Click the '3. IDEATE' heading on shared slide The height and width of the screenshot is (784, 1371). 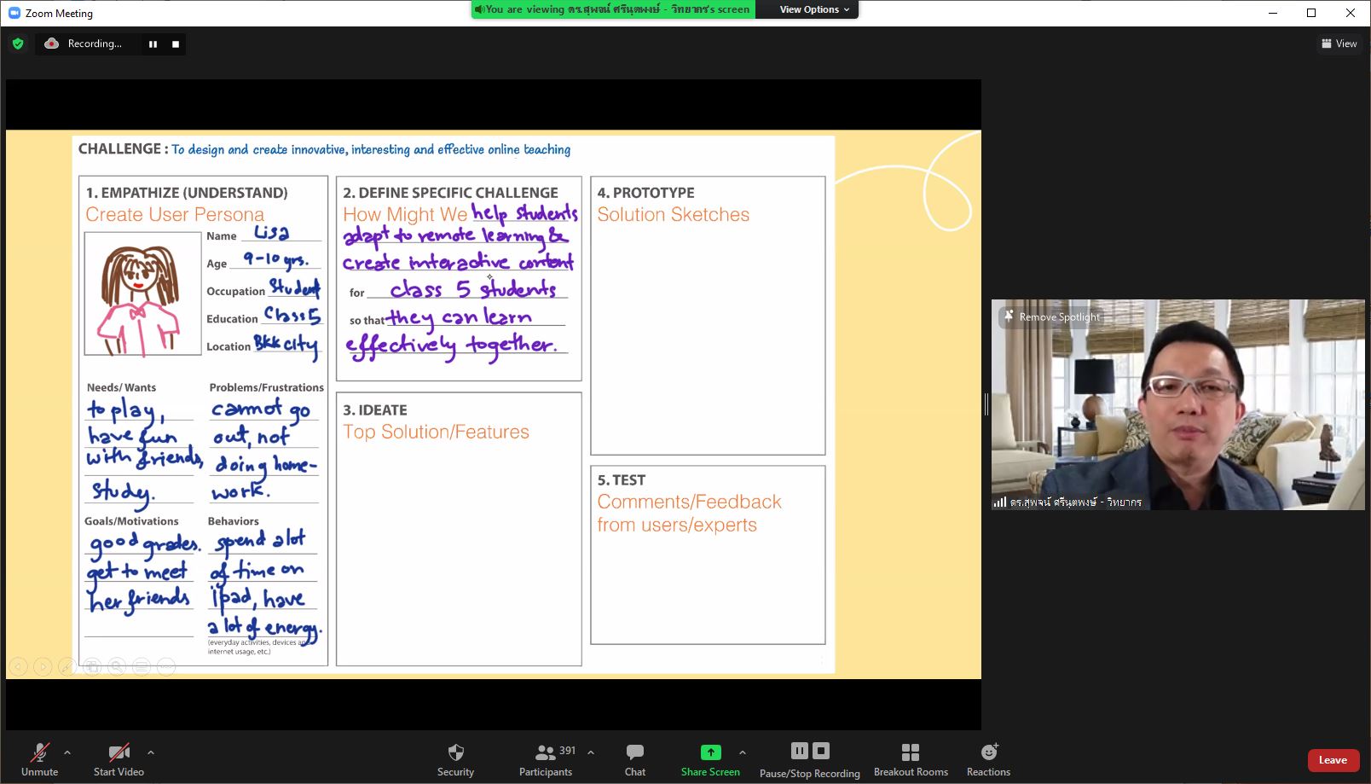[x=375, y=410]
